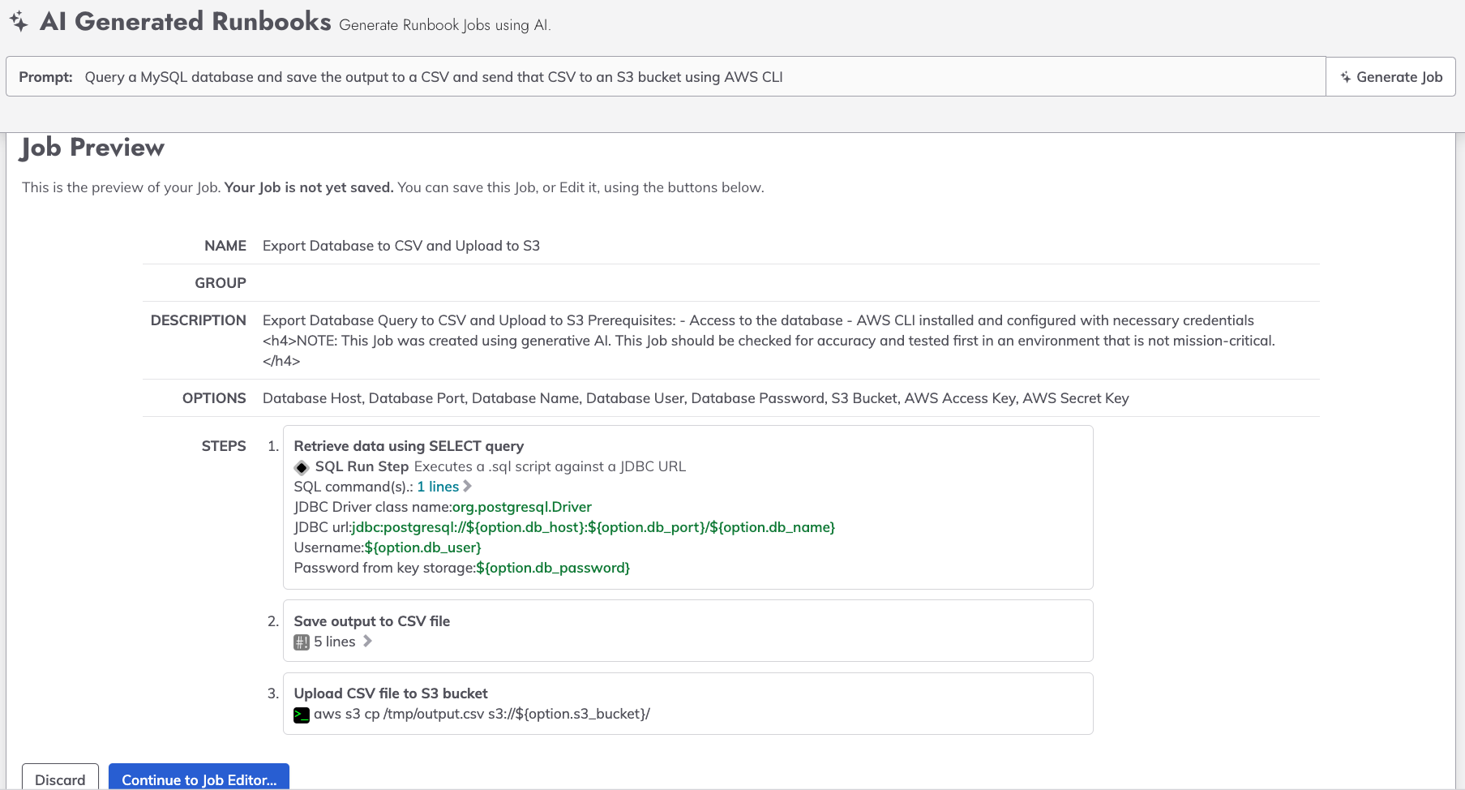Click the AI Generated Runbooks title
Image resolution: width=1465 pixels, height=790 pixels.
[x=186, y=21]
